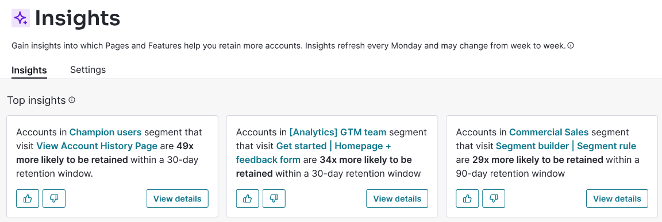The width and height of the screenshot is (662, 222).
Task: View details for Champion users insight
Action: pyautogui.click(x=178, y=198)
